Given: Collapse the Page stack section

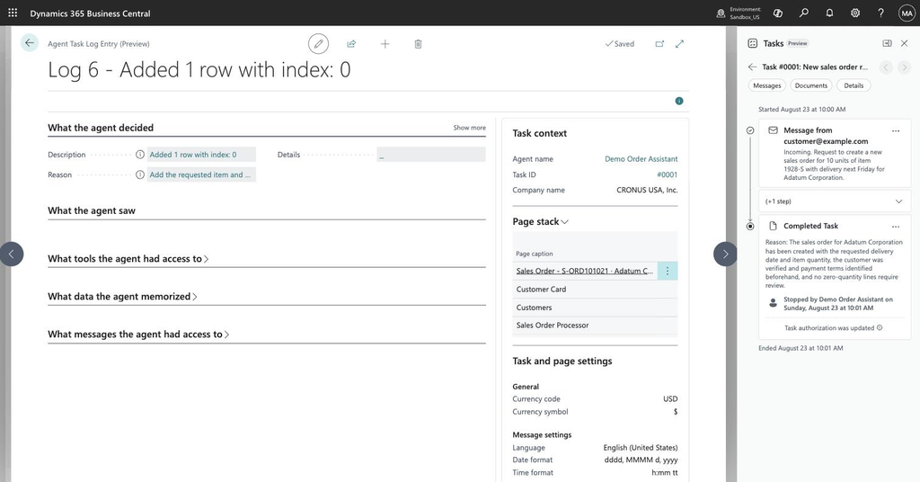Looking at the screenshot, I should click(540, 221).
